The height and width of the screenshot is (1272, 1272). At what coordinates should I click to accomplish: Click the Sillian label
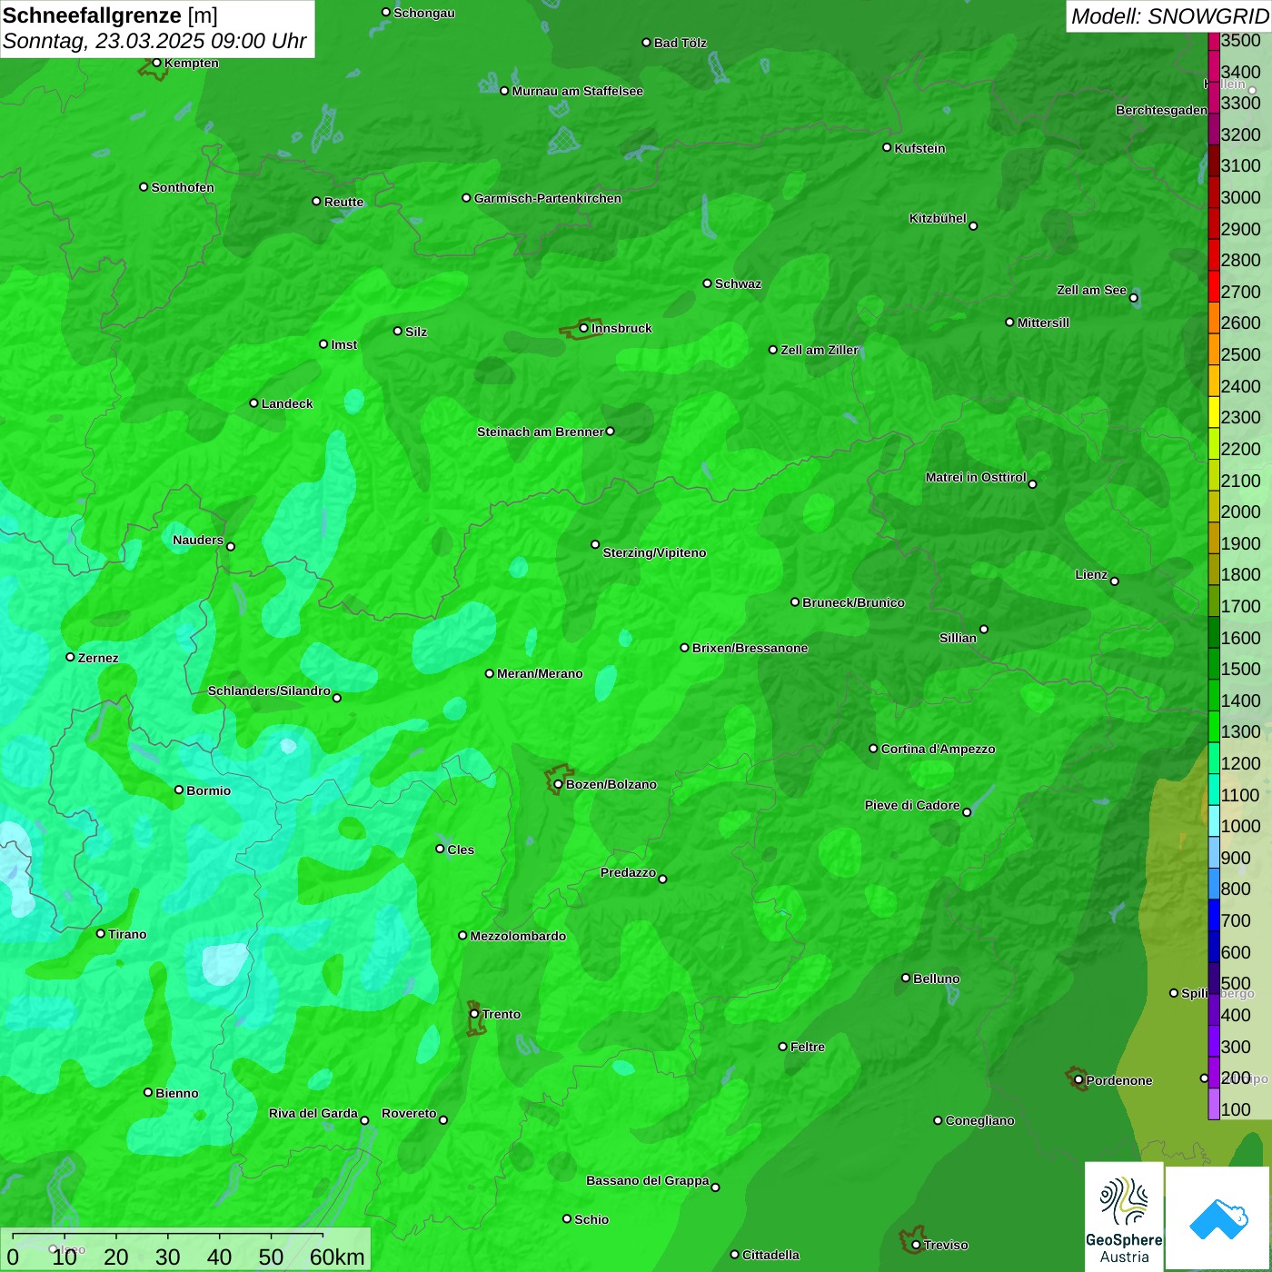pos(958,638)
